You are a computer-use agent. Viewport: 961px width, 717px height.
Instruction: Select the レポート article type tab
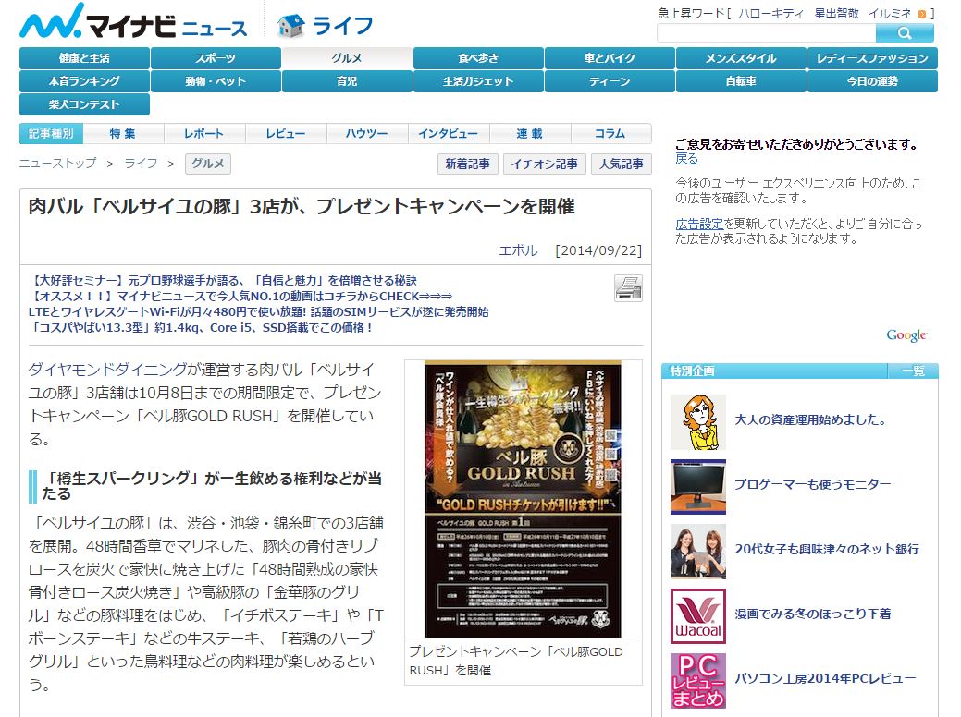click(204, 133)
